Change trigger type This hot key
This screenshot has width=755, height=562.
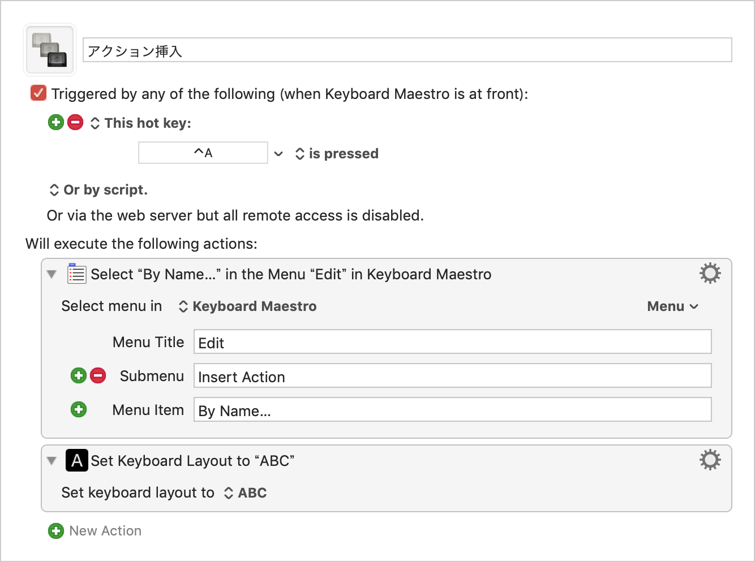141,123
